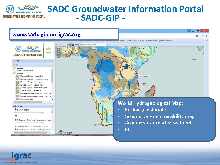Click reorder handle beside Selected wetland layer
Image resolution: width=220 pixels, height=165 pixels.
pyautogui.click(x=15, y=120)
